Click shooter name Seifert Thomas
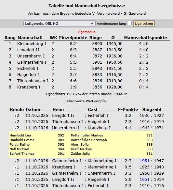173x190 pixels. [22, 153]
